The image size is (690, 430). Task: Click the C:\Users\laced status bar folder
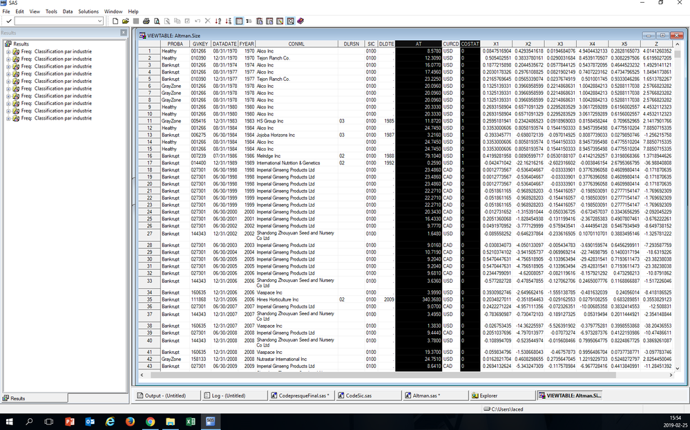coord(504,409)
